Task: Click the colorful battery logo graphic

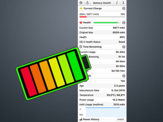Action: [53, 73]
